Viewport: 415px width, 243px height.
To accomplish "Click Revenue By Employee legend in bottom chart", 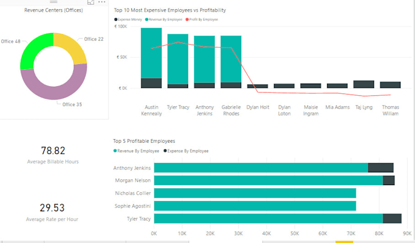I will (x=136, y=151).
